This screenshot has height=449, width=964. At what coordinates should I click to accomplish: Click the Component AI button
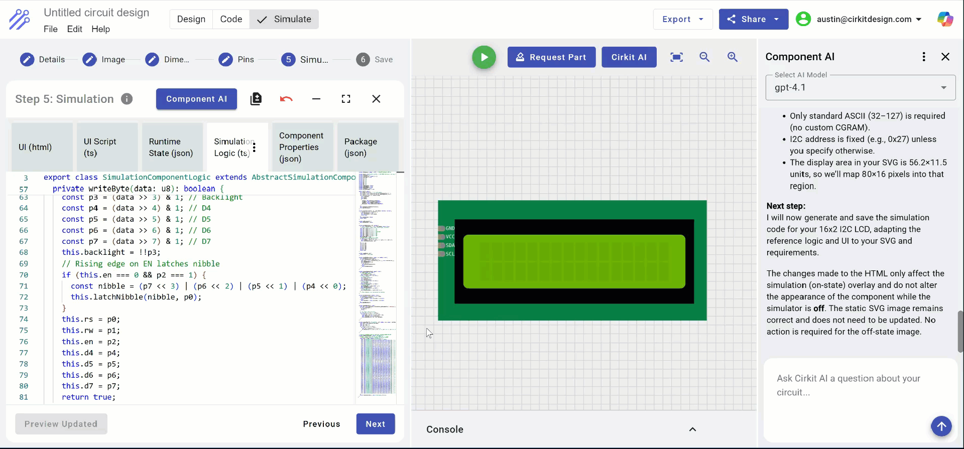click(x=197, y=99)
